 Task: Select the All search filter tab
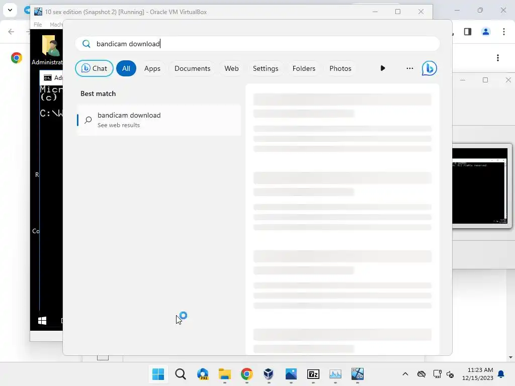click(x=126, y=68)
